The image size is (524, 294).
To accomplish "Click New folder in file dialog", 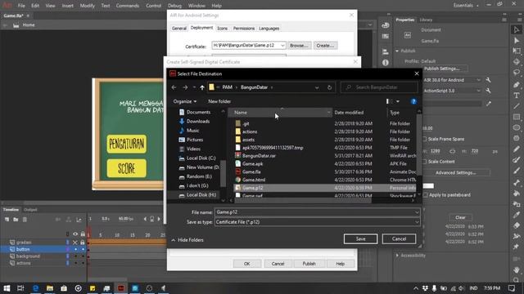I will pyautogui.click(x=219, y=101).
